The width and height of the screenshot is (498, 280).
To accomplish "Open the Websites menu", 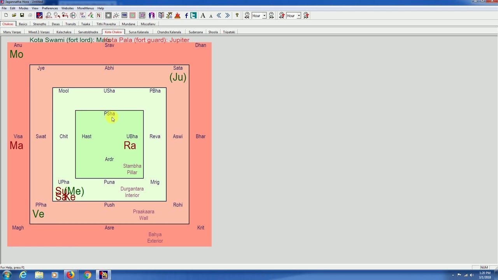I will 67,8.
